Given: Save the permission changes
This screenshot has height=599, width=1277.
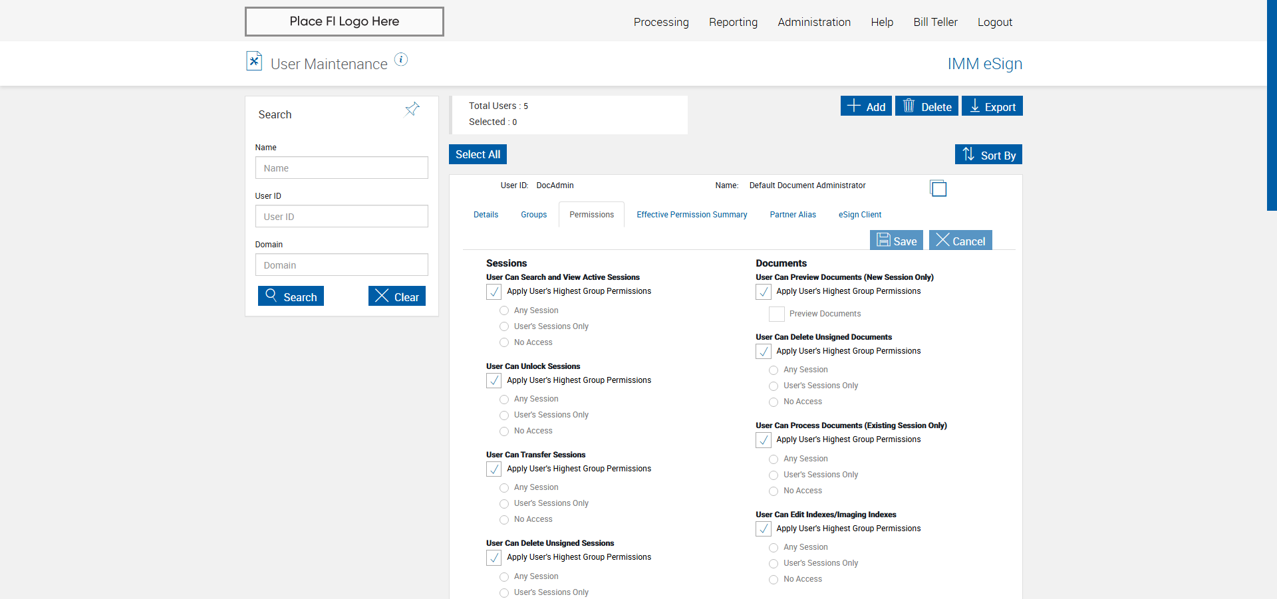Looking at the screenshot, I should pos(896,241).
